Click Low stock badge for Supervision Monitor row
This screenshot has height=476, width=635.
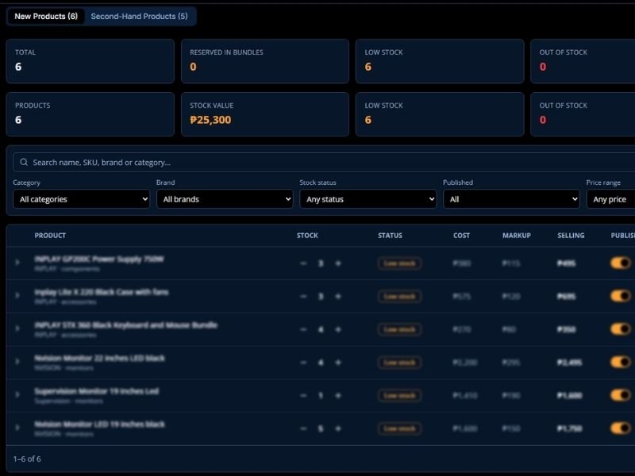[x=400, y=395]
